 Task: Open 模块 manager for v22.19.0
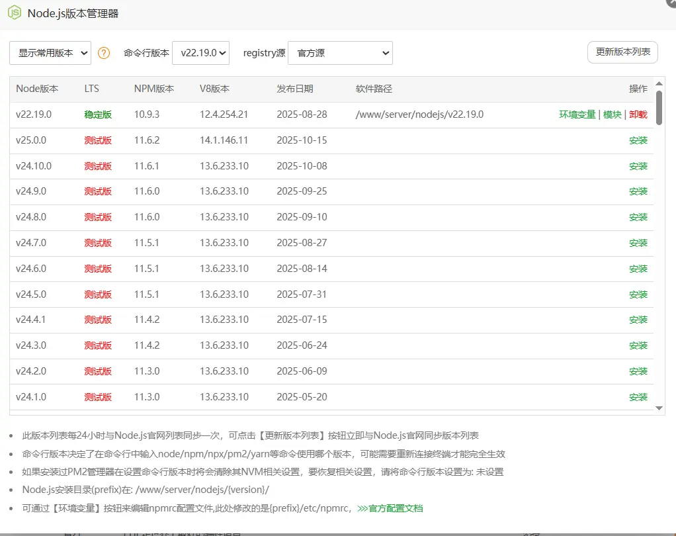pos(612,114)
